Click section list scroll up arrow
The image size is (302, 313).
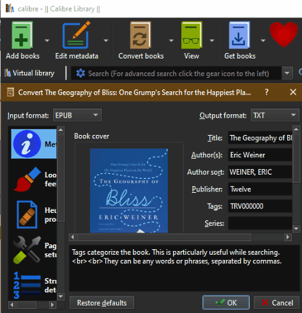pos(61,130)
